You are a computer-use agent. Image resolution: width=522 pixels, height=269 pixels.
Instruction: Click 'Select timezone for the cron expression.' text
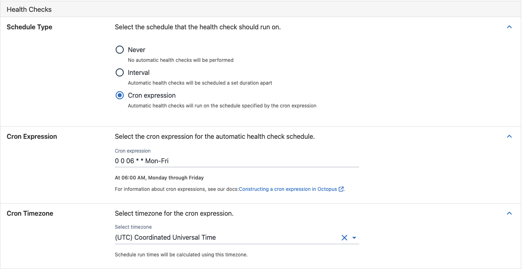point(174,213)
